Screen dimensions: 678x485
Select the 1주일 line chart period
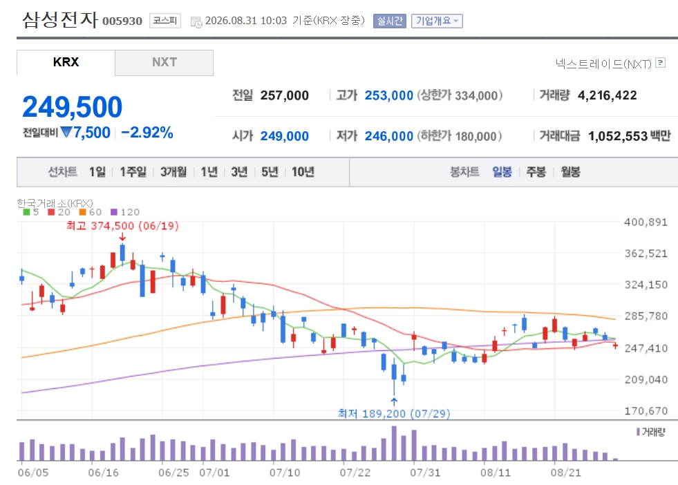133,172
